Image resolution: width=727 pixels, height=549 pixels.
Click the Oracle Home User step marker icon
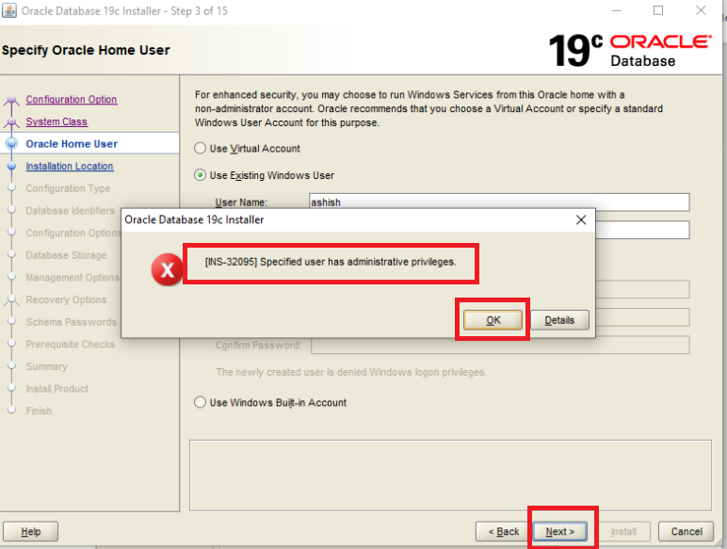(11, 144)
